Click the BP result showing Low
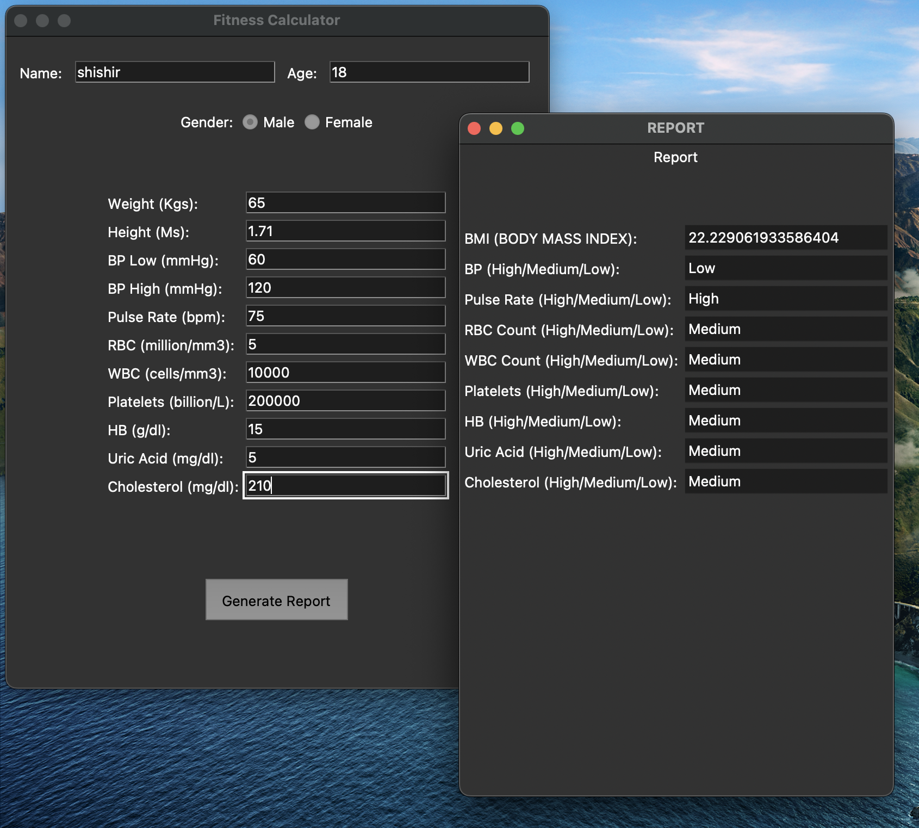 pyautogui.click(x=786, y=268)
